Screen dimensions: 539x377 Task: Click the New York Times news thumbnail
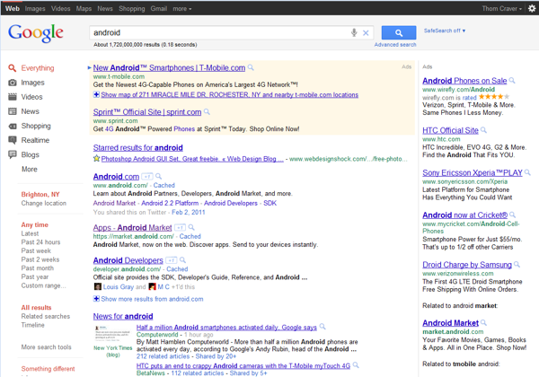(113, 333)
